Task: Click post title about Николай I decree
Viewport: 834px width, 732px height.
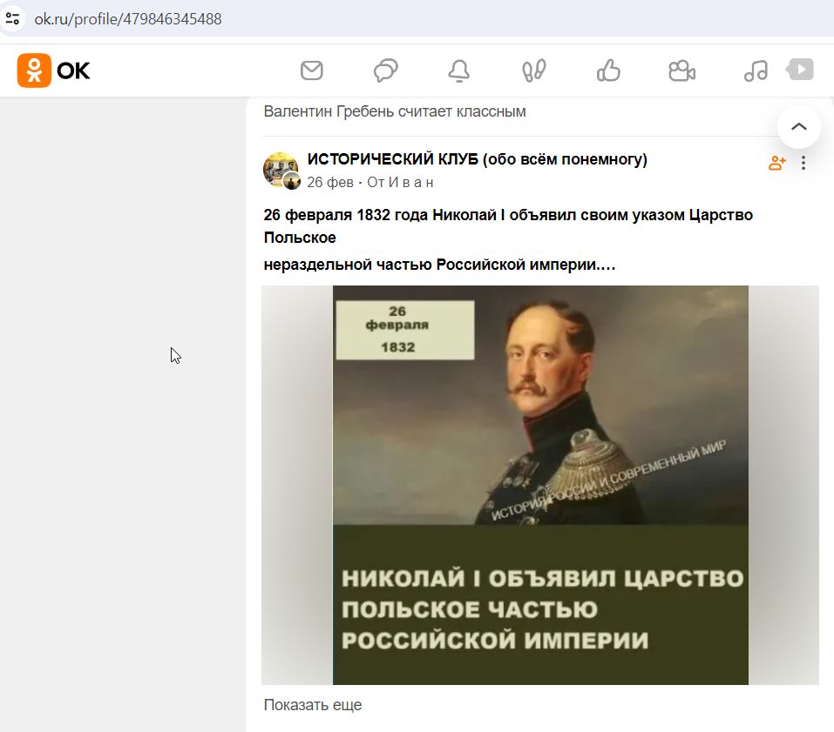Action: click(x=508, y=225)
